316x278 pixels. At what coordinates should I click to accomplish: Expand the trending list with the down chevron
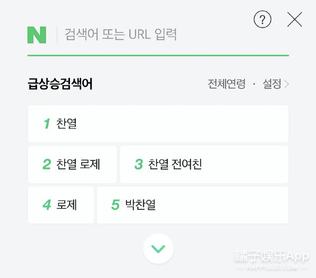[x=158, y=248]
